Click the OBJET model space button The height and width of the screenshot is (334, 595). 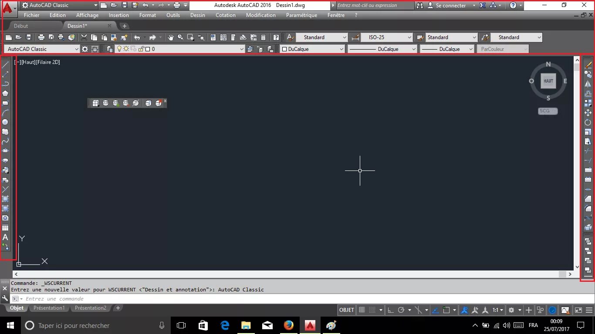click(347, 310)
